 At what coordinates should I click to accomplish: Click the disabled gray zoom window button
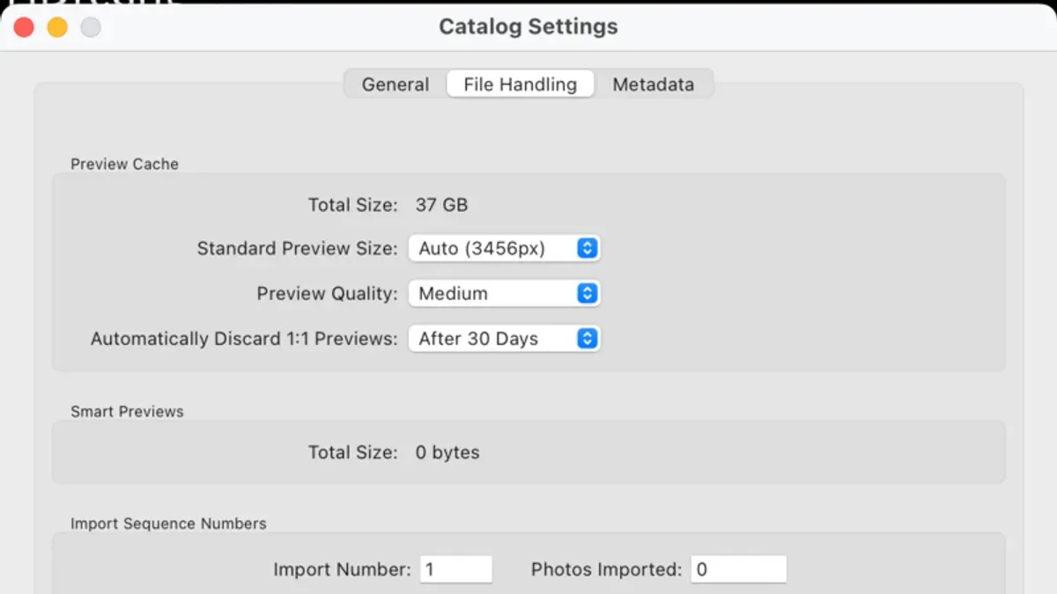[x=91, y=27]
